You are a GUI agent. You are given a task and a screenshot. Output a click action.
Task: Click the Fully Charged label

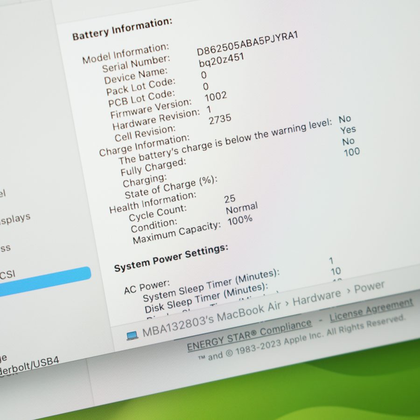pos(153,167)
